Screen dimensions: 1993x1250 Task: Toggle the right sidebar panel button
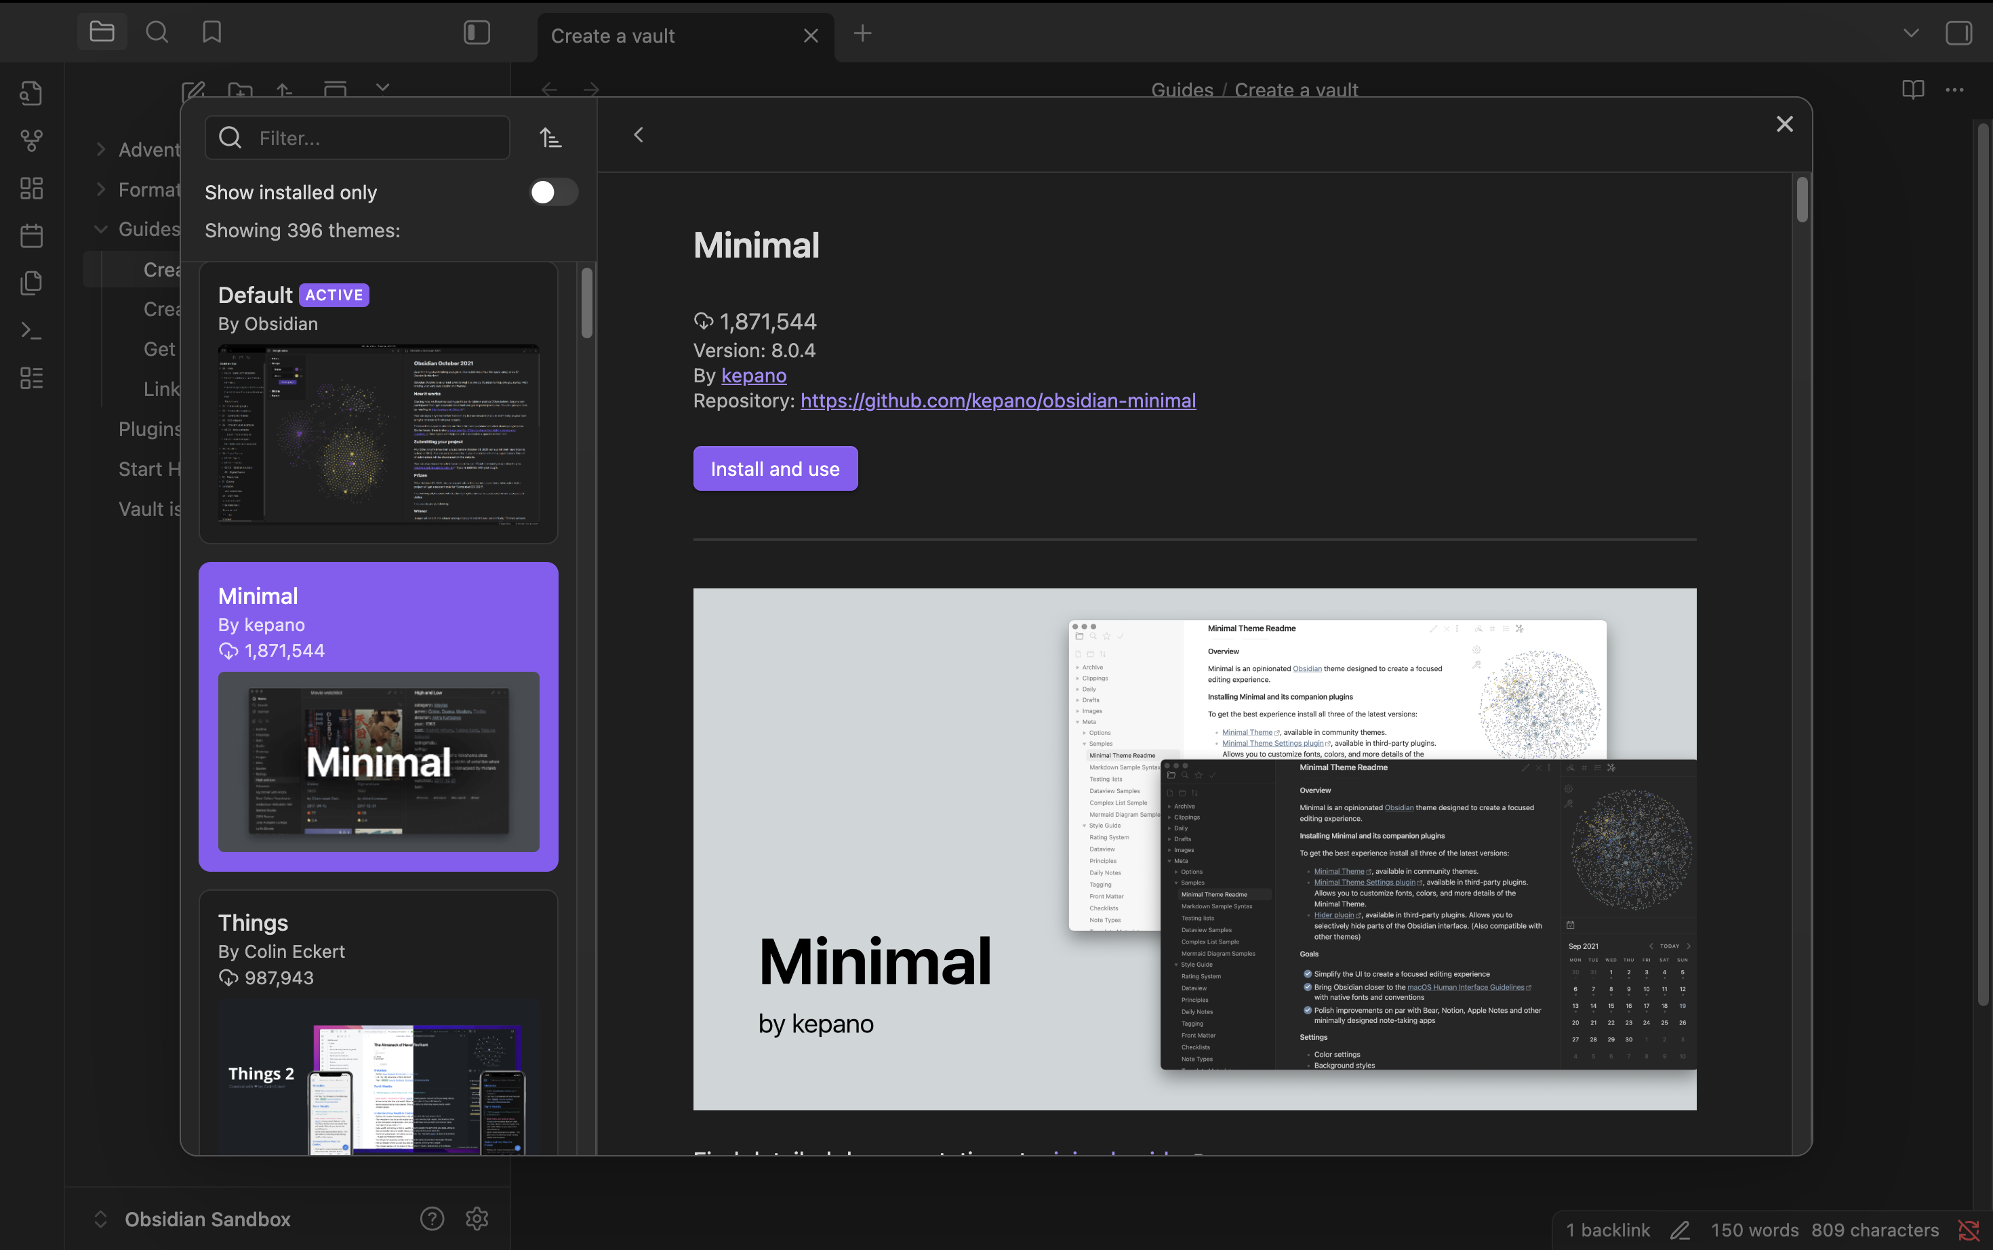1958,33
